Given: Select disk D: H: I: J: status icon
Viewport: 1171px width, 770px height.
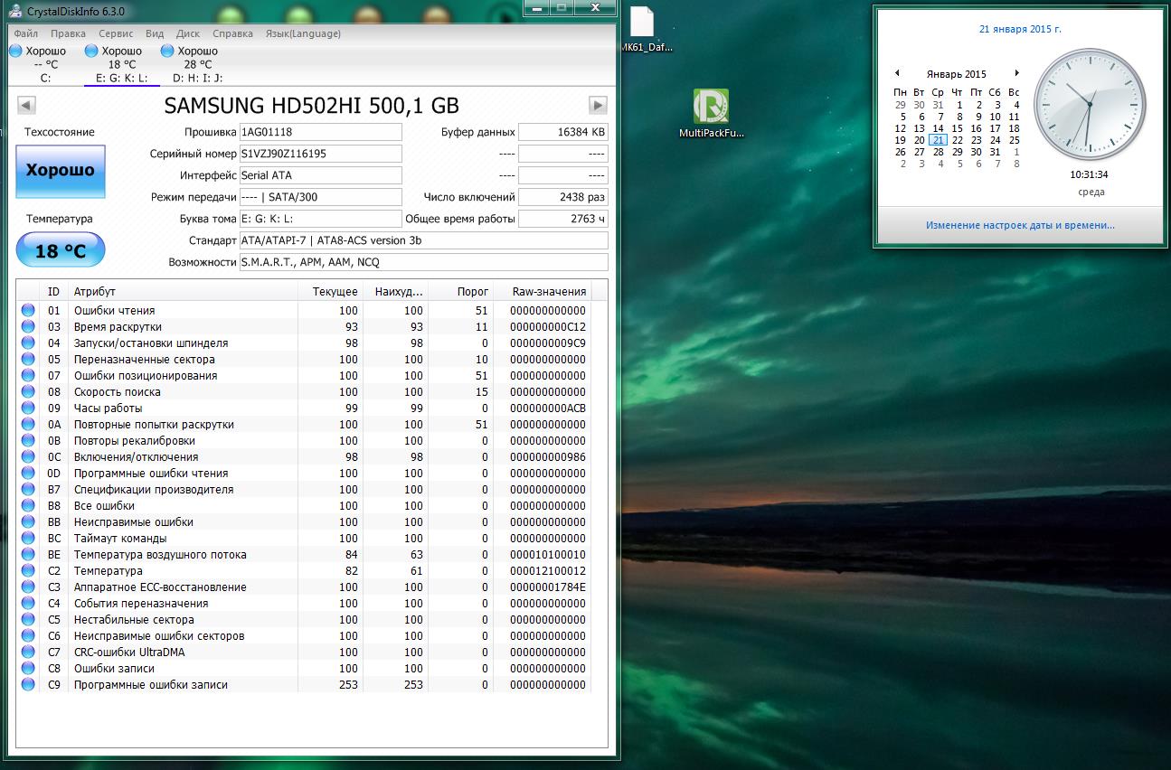Looking at the screenshot, I should coord(167,52).
